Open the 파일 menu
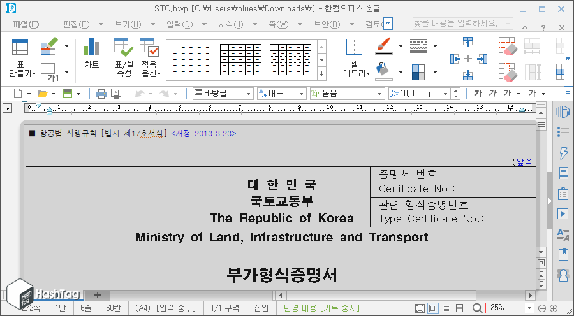 [x=26, y=24]
